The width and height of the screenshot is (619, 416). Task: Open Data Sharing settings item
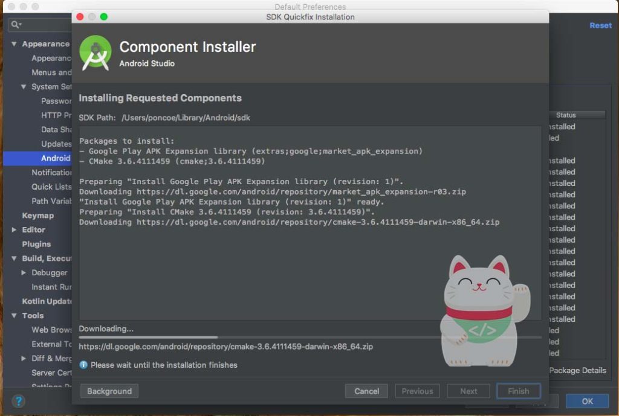pos(56,129)
